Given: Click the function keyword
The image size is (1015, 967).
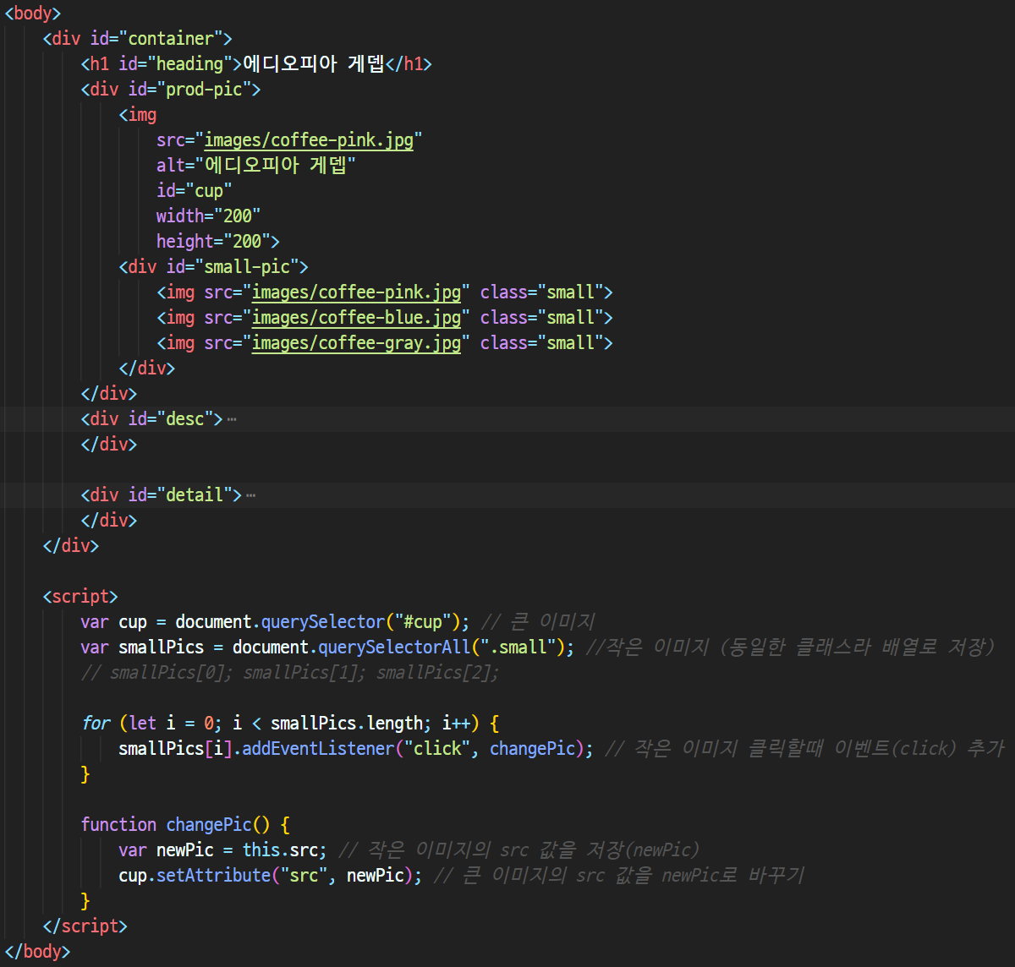Looking at the screenshot, I should coord(119,825).
